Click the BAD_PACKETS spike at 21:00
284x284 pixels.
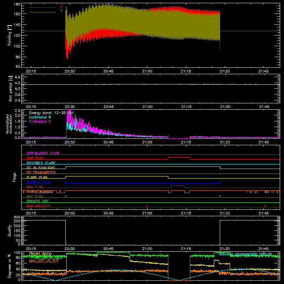(147, 206)
